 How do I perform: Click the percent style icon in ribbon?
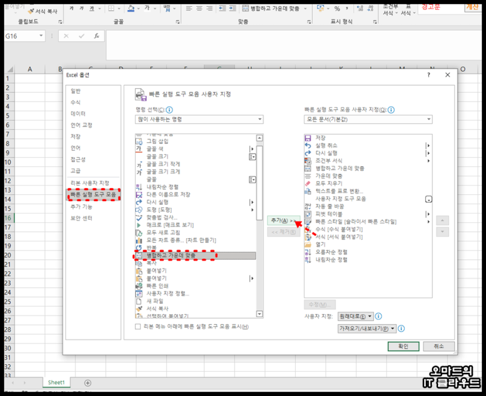[x=337, y=9]
